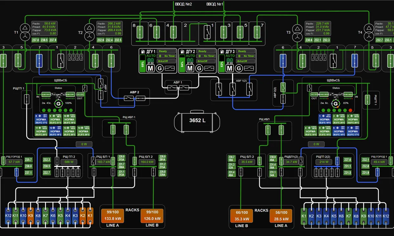Screen dimensions: 394x236
Task: Click the 183.7 kW reading in РЩ БП 1
Action: click(x=104, y=162)
